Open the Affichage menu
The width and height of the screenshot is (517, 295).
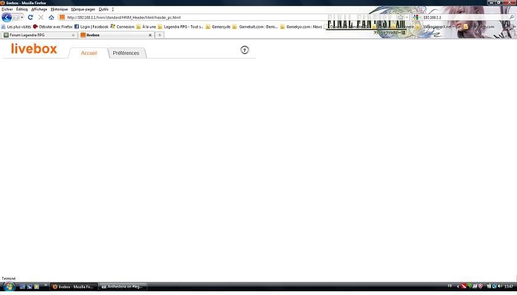[39, 9]
